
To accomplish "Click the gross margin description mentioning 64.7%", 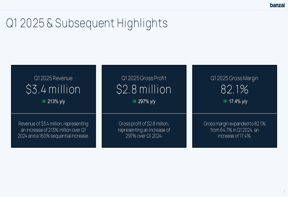I will click(234, 130).
